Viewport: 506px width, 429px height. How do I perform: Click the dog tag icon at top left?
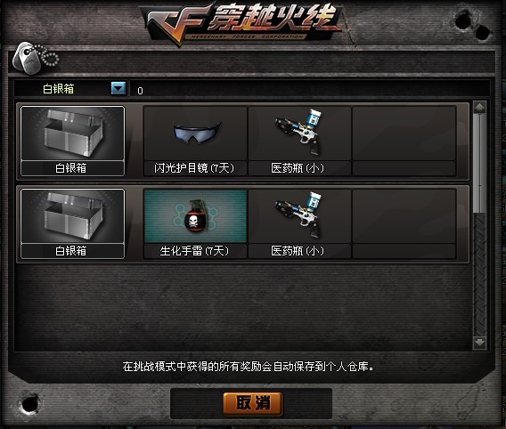(35, 58)
